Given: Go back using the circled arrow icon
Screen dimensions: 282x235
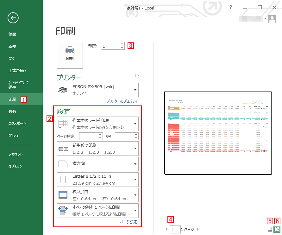Looking at the screenshot, I should click(x=13, y=18).
